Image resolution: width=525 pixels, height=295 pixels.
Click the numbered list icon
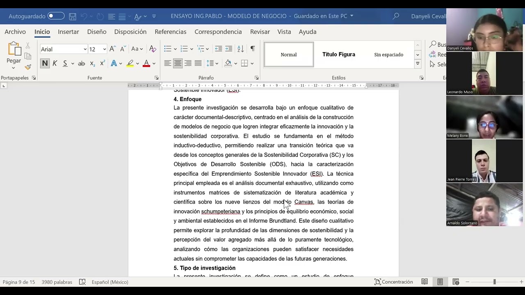click(184, 49)
